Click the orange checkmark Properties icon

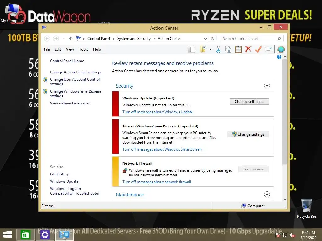258,49
